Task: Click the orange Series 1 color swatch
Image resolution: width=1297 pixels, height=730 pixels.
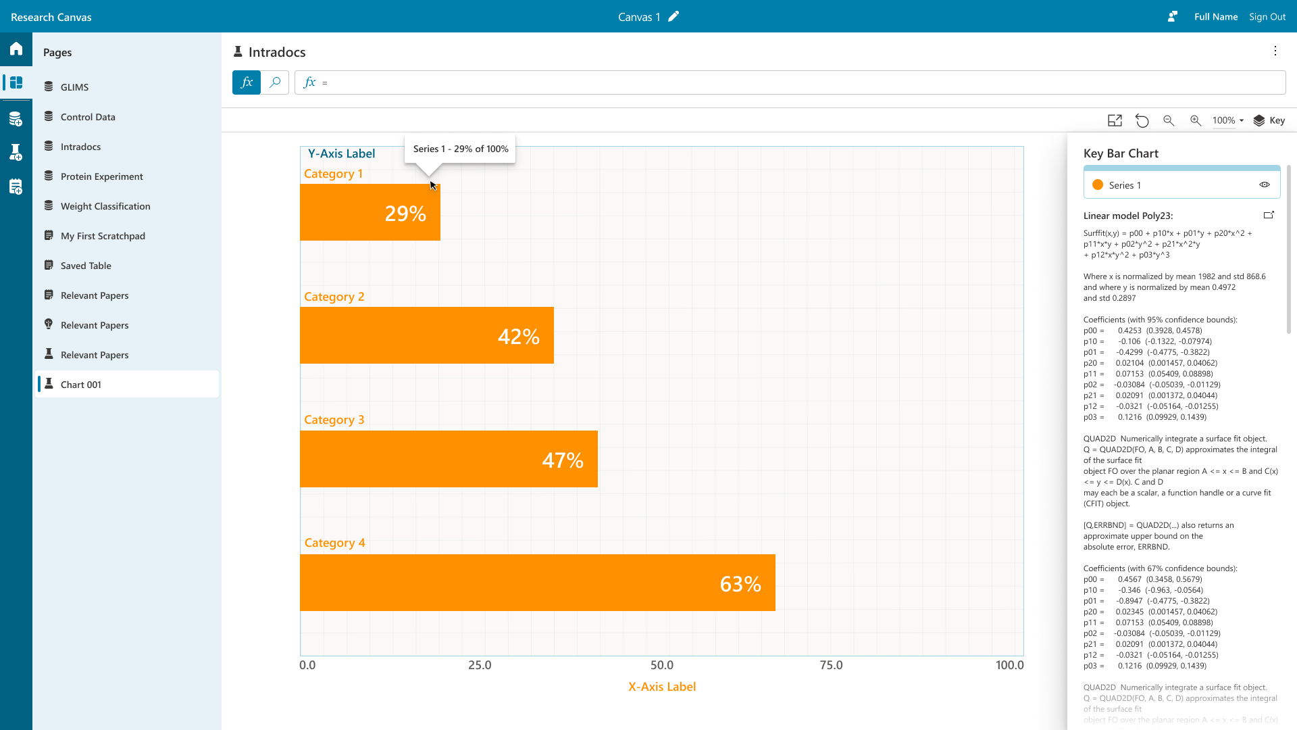Action: coord(1098,185)
